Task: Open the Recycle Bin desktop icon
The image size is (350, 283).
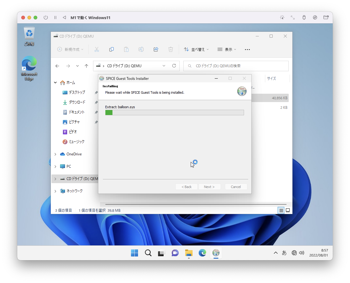Action: [29, 36]
